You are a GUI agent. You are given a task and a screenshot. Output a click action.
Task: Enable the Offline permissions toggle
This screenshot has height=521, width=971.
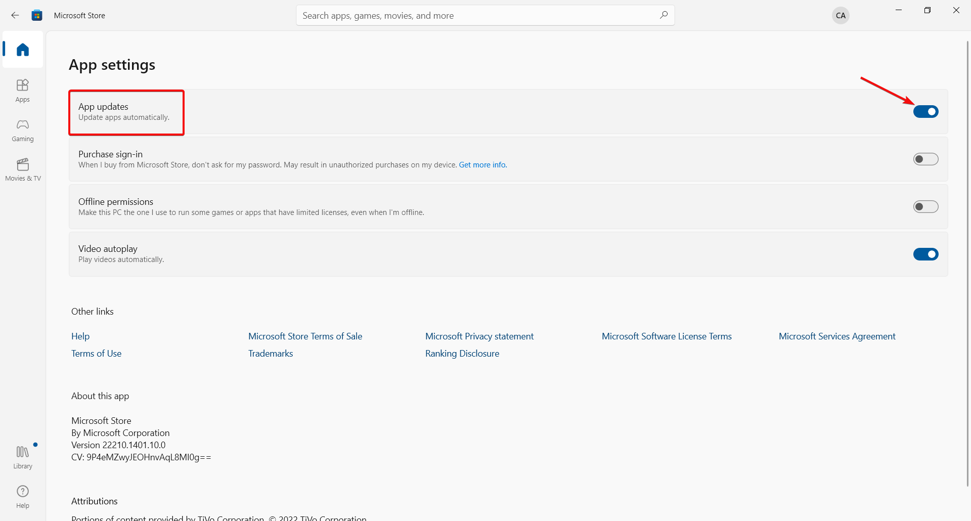click(925, 207)
